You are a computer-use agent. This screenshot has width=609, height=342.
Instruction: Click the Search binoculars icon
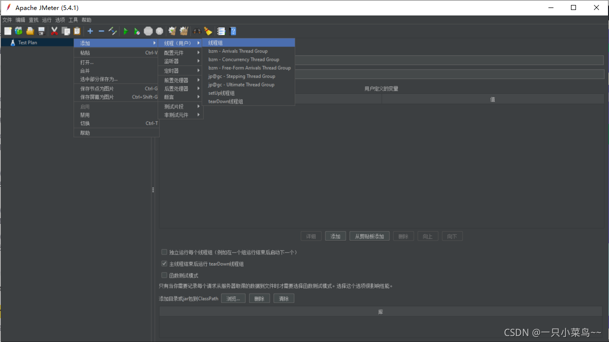[197, 31]
